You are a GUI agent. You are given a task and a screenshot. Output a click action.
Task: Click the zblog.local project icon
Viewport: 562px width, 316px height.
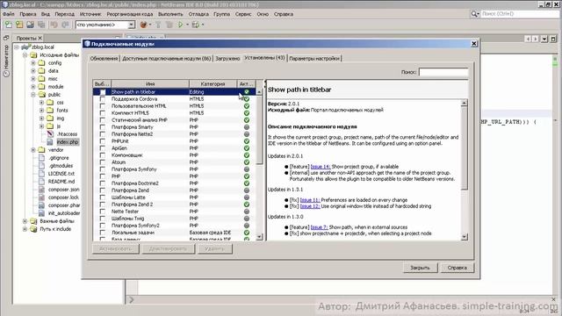[x=25, y=47]
